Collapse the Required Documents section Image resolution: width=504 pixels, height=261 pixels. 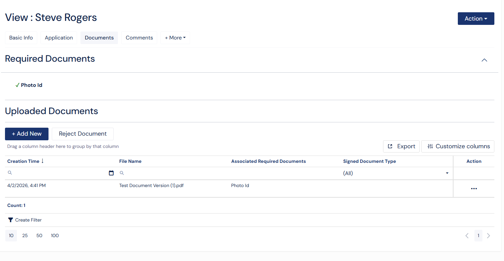(484, 60)
